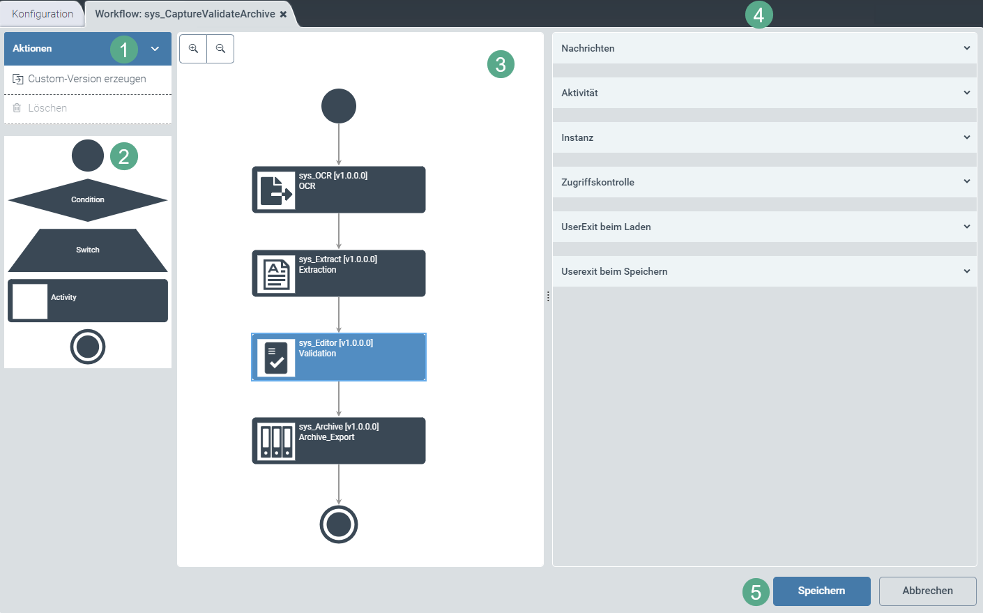Click the OCR icon on sys_OCR node

coord(275,189)
